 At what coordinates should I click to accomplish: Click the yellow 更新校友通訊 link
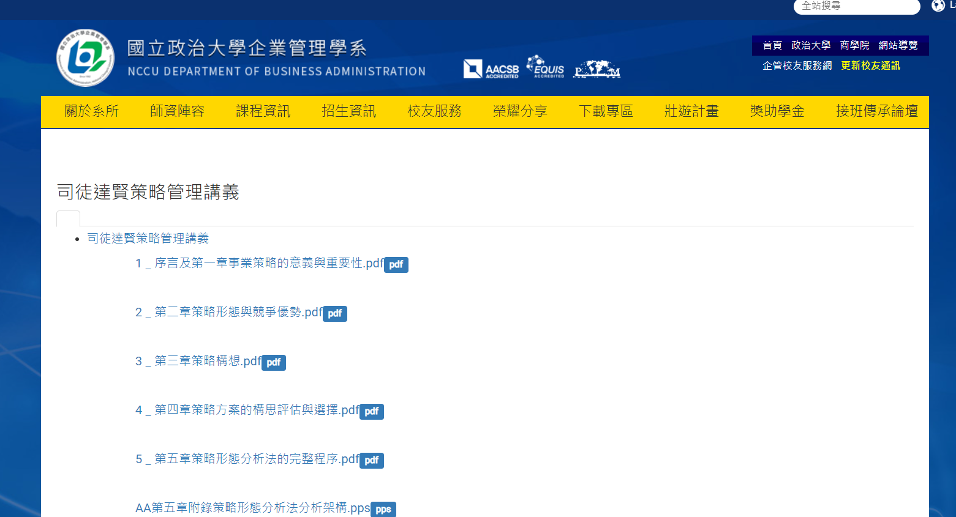click(x=870, y=65)
